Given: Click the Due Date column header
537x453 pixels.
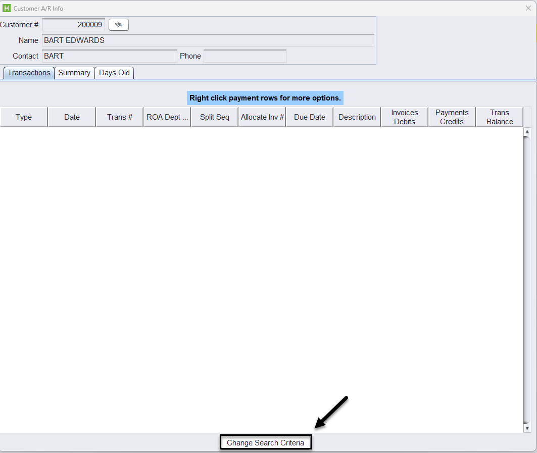Looking at the screenshot, I should (x=310, y=117).
